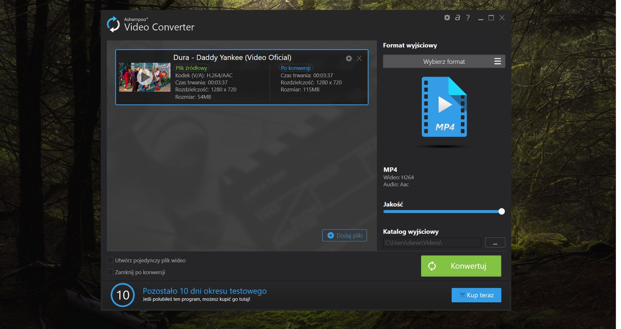Click the output directory path field
621x329 pixels.
click(432, 242)
